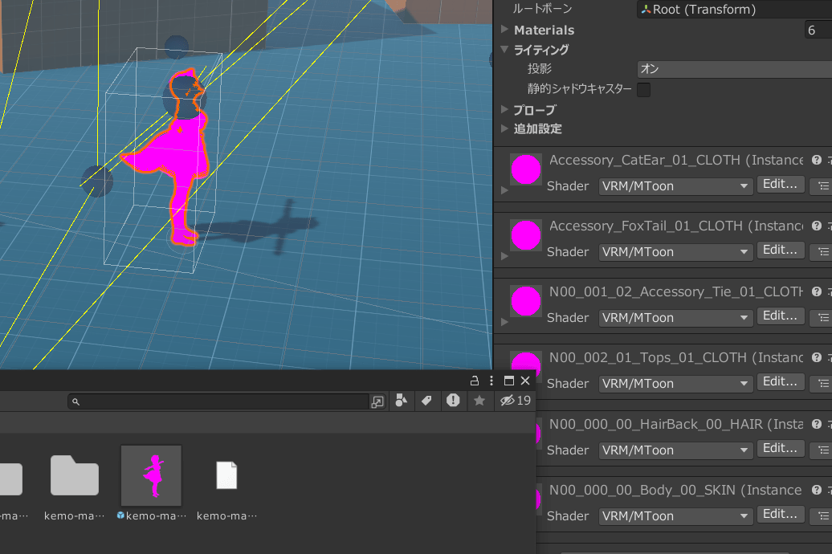
Task: Open the 投影 dropdown set to オン
Action: (x=734, y=69)
